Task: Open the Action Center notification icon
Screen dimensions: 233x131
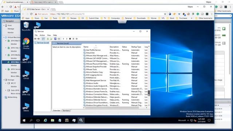Action: coord(209,120)
